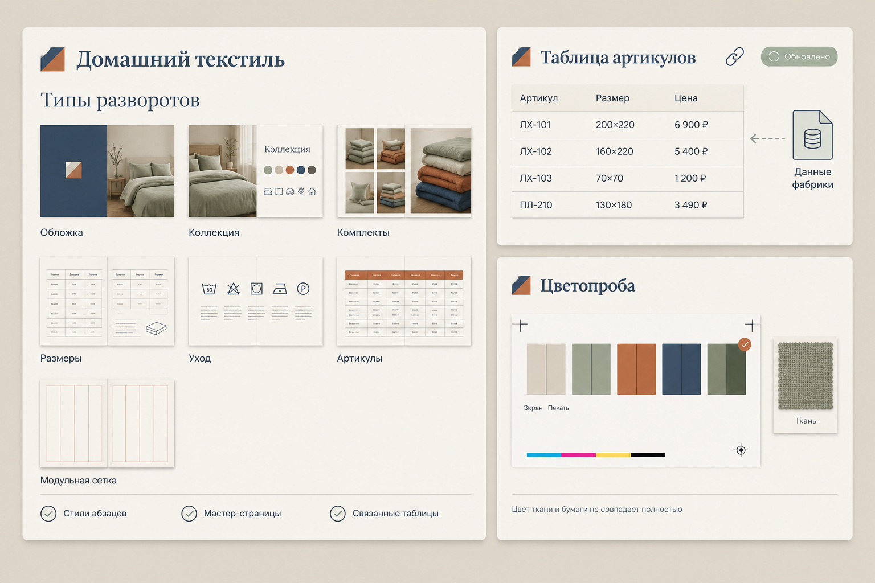Click the logo icon next to Цветопроба
Screen dimensions: 875x583
(521, 285)
